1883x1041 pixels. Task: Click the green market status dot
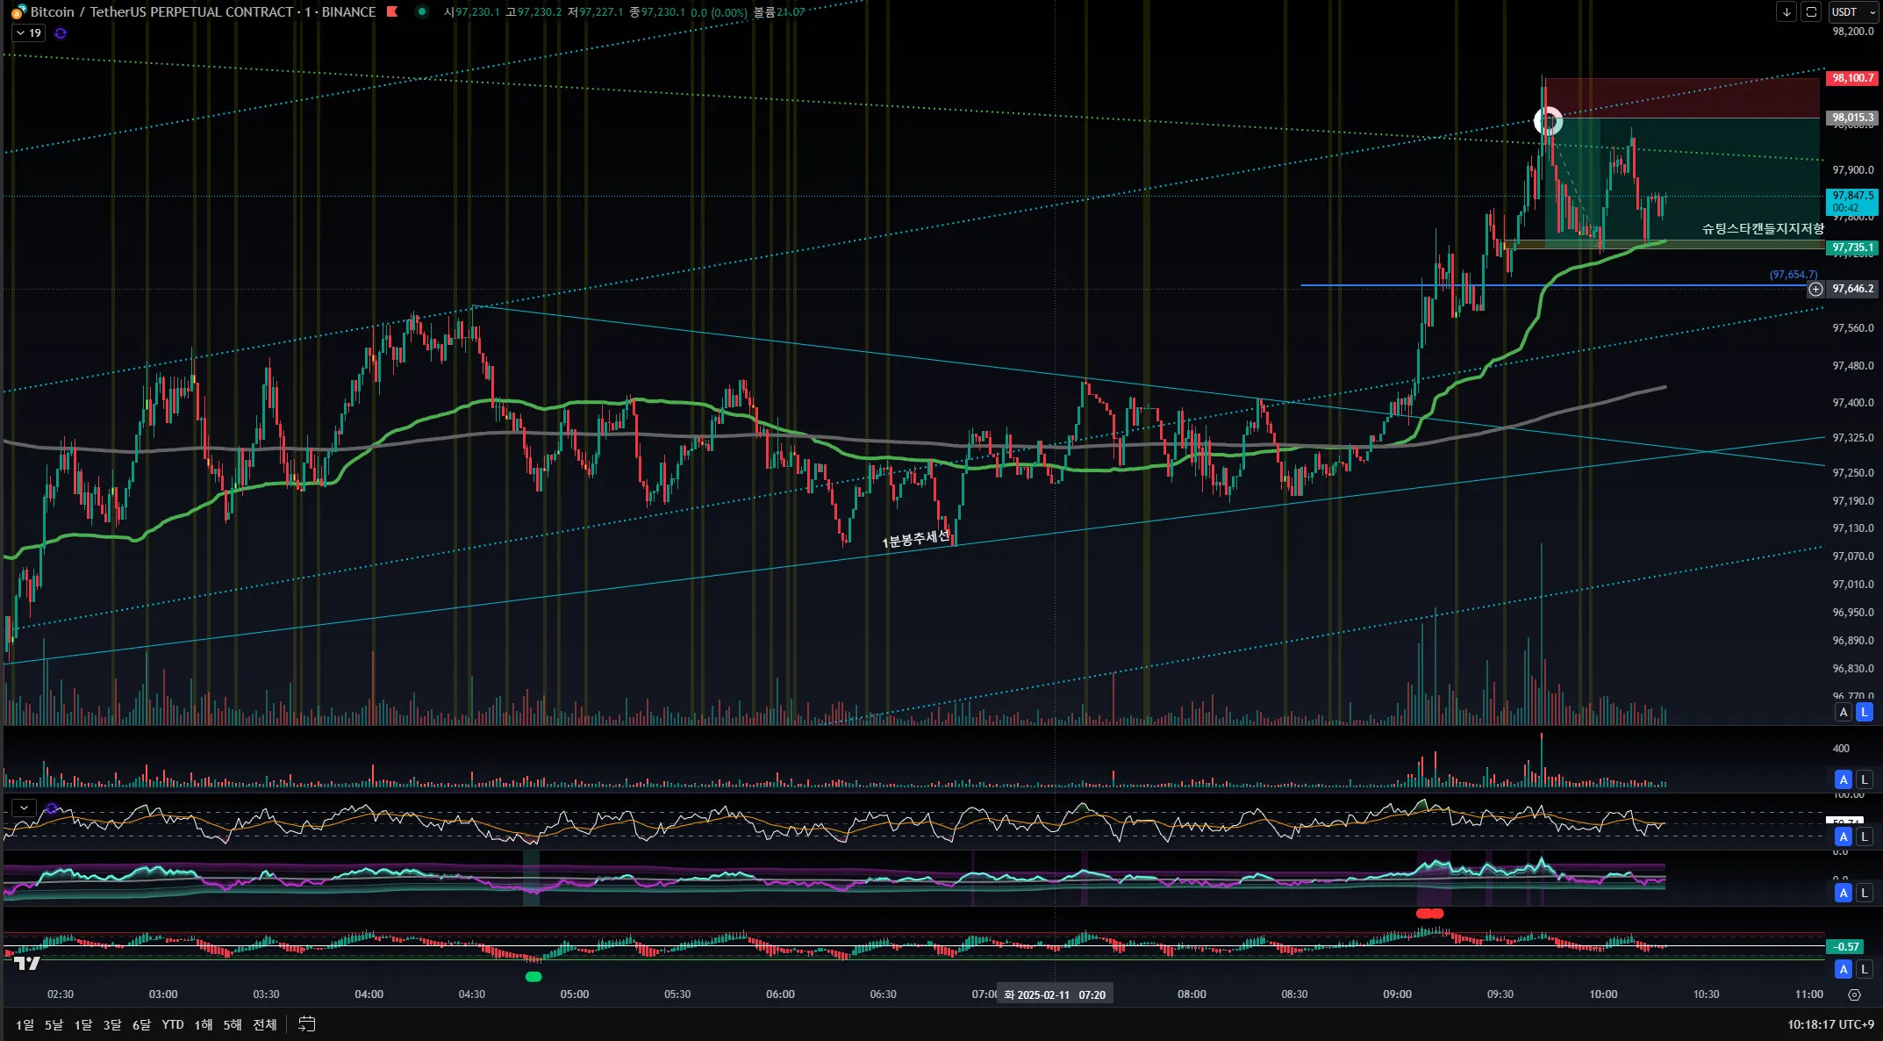[x=422, y=11]
